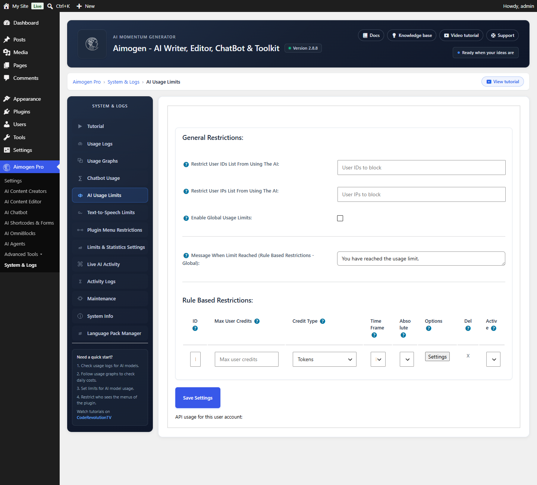This screenshot has width=537, height=485.
Task: Click help icon for Enable Global Usage Limits
Action: [x=186, y=218]
